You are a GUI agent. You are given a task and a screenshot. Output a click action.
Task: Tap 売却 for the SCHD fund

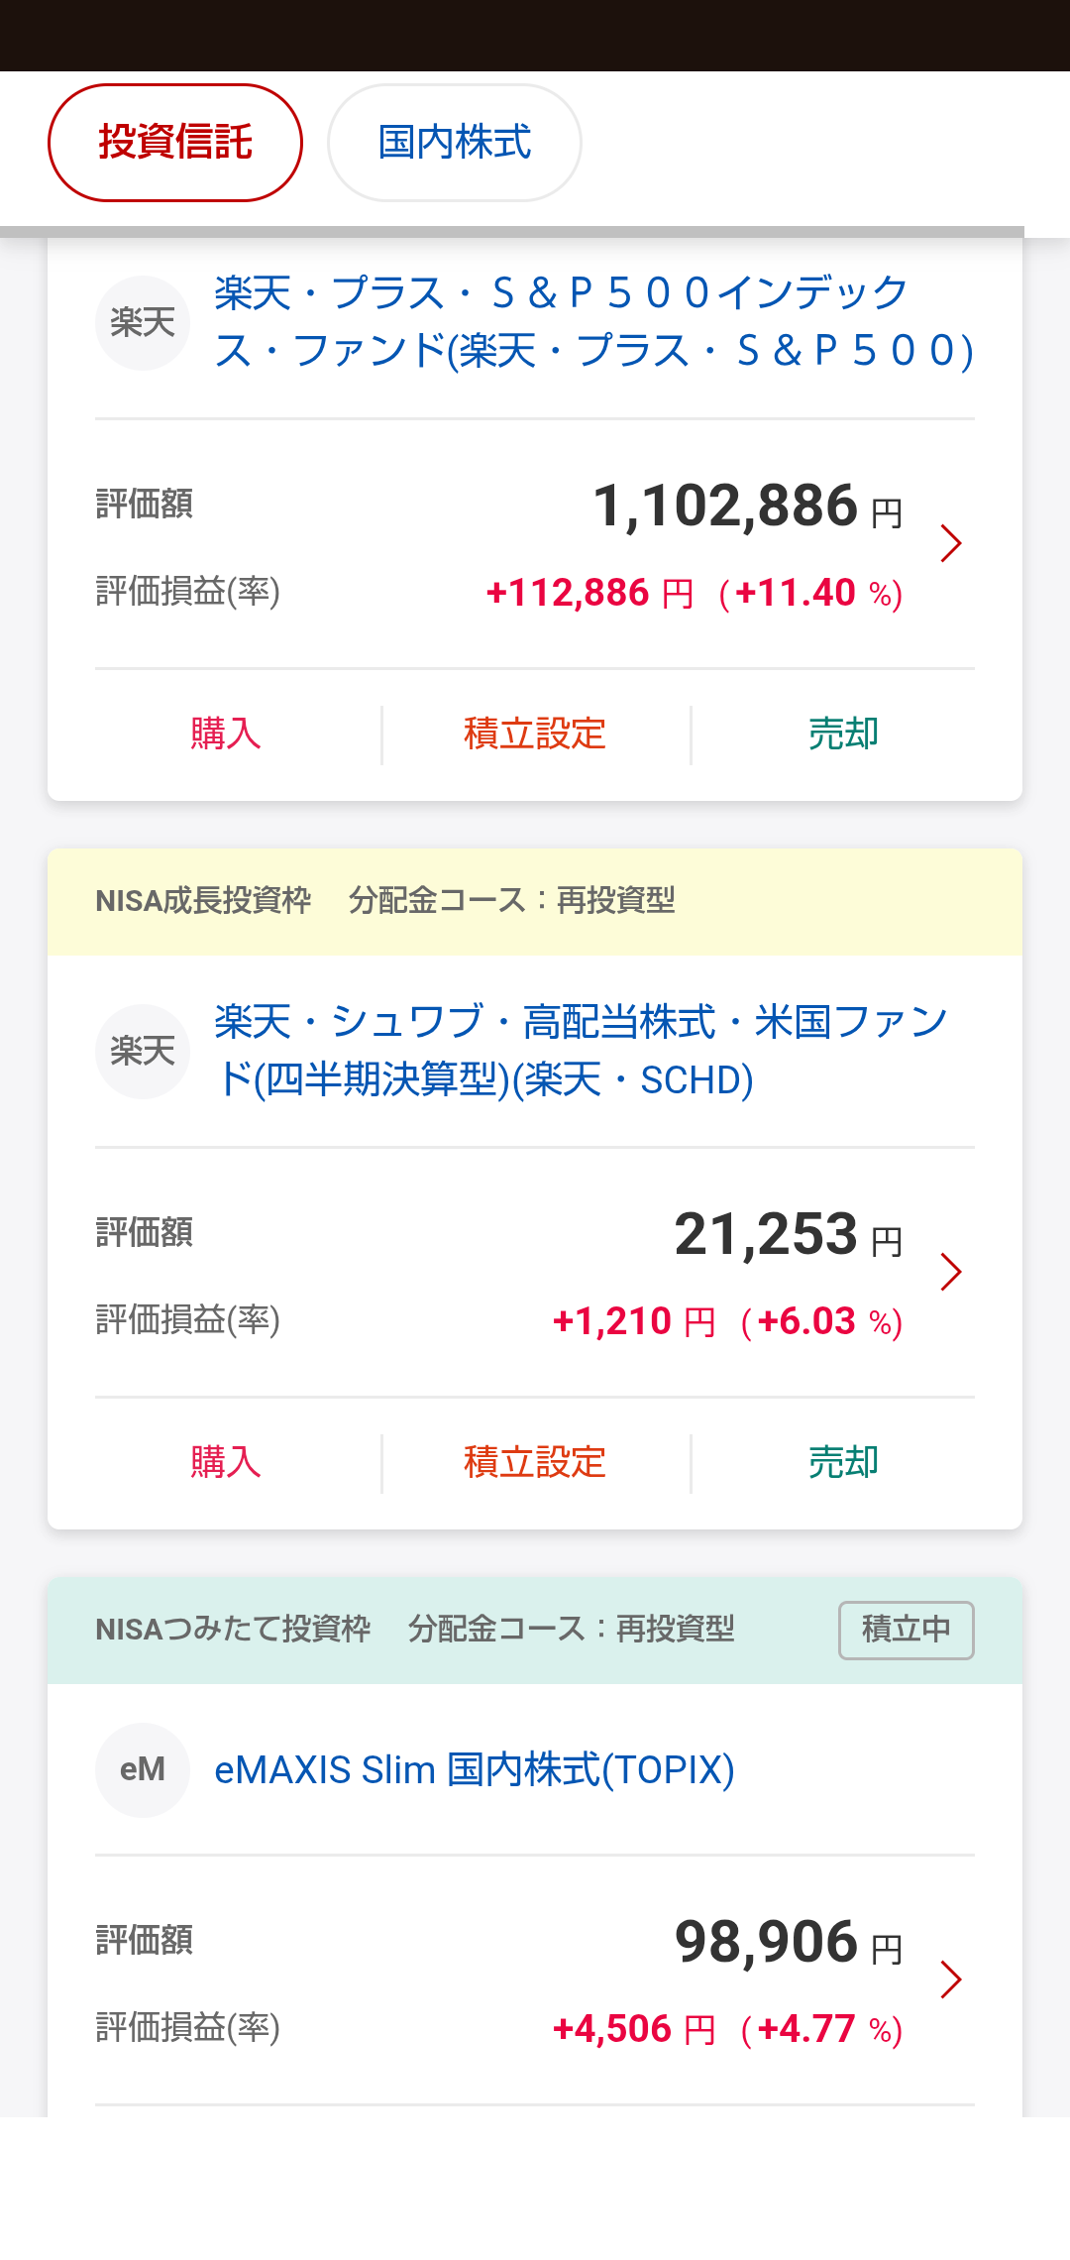point(844,1463)
